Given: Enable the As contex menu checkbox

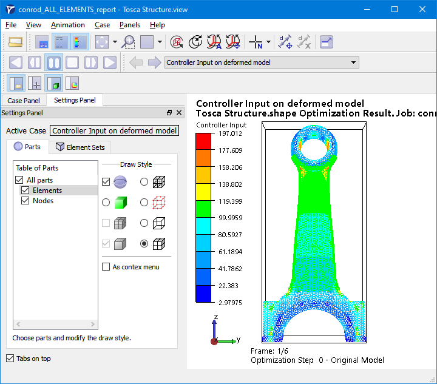Looking at the screenshot, I should click(x=106, y=267).
